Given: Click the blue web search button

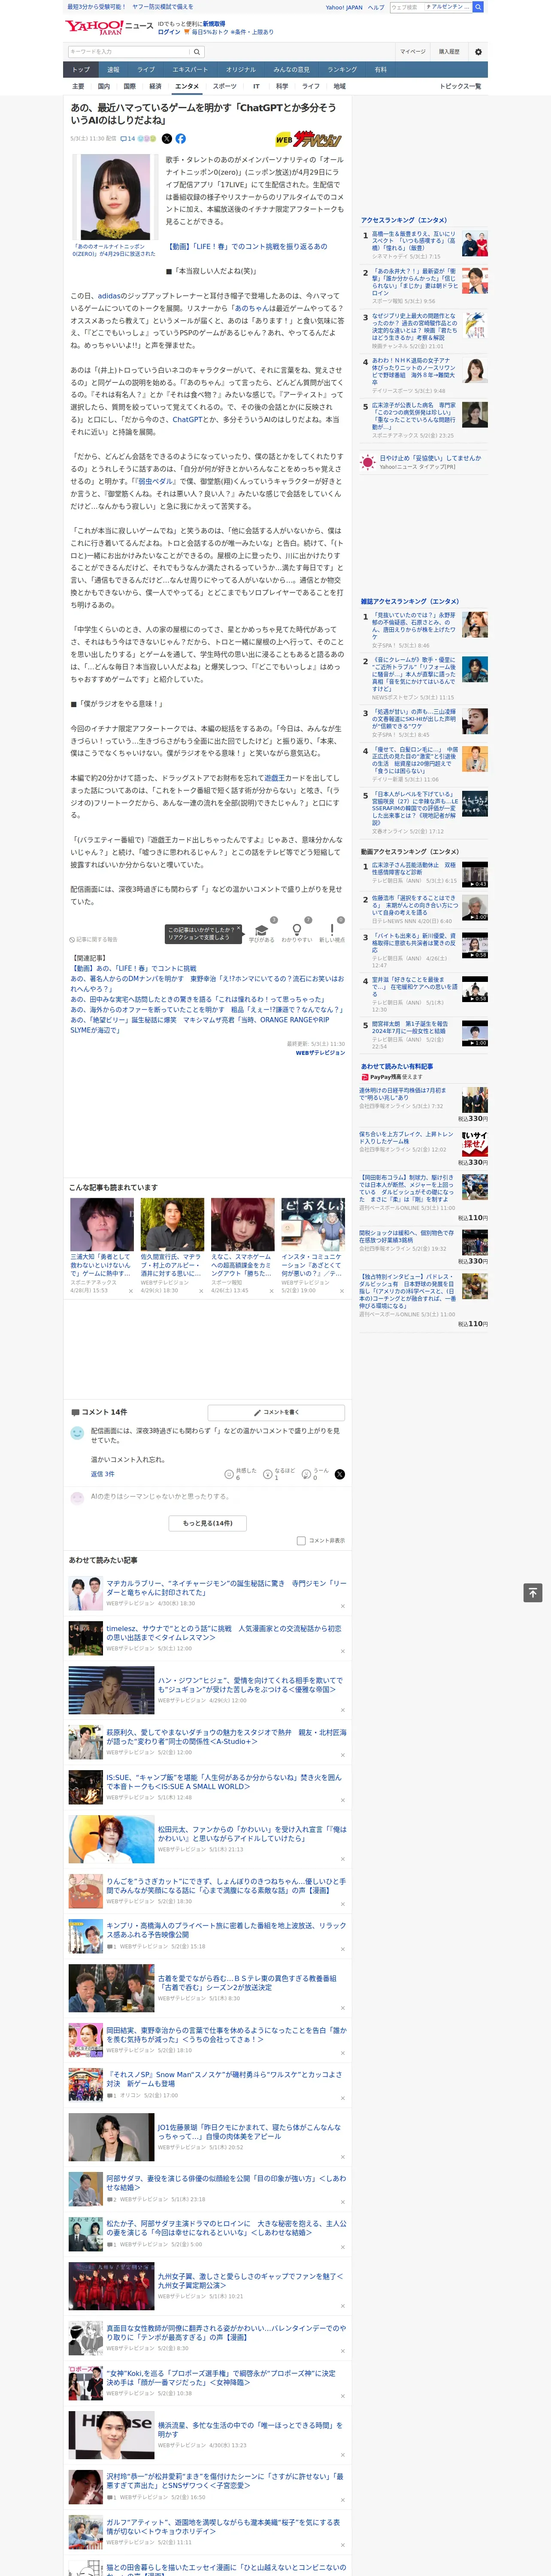Looking at the screenshot, I should 478,7.
